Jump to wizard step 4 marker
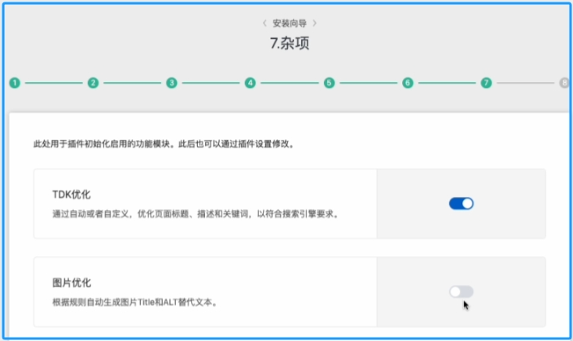Screen dimensions: 573x341 click(251, 83)
